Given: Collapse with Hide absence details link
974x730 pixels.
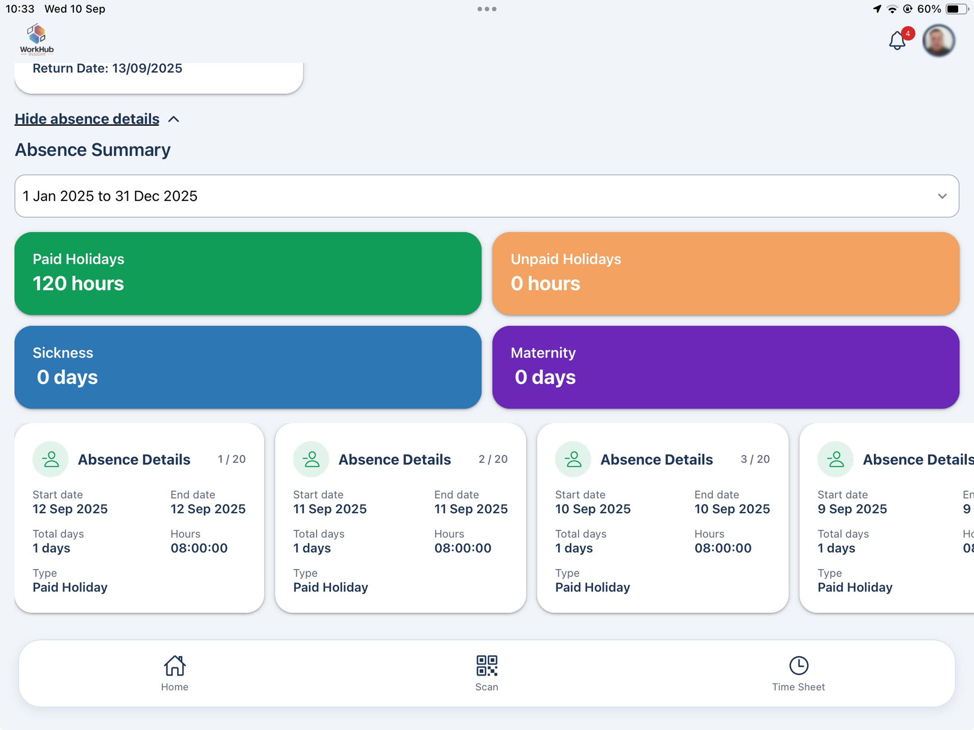Looking at the screenshot, I should point(87,119).
